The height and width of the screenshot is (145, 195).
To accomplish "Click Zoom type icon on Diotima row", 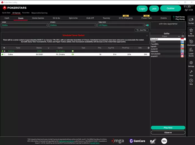I will point(73,51).
